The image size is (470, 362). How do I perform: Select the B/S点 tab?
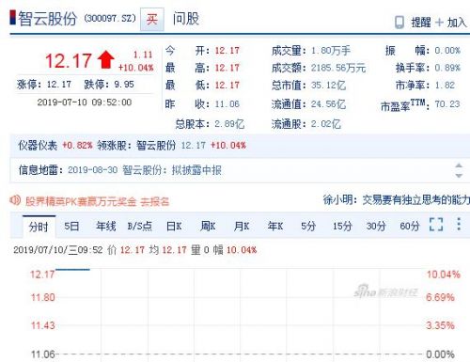coord(139,226)
